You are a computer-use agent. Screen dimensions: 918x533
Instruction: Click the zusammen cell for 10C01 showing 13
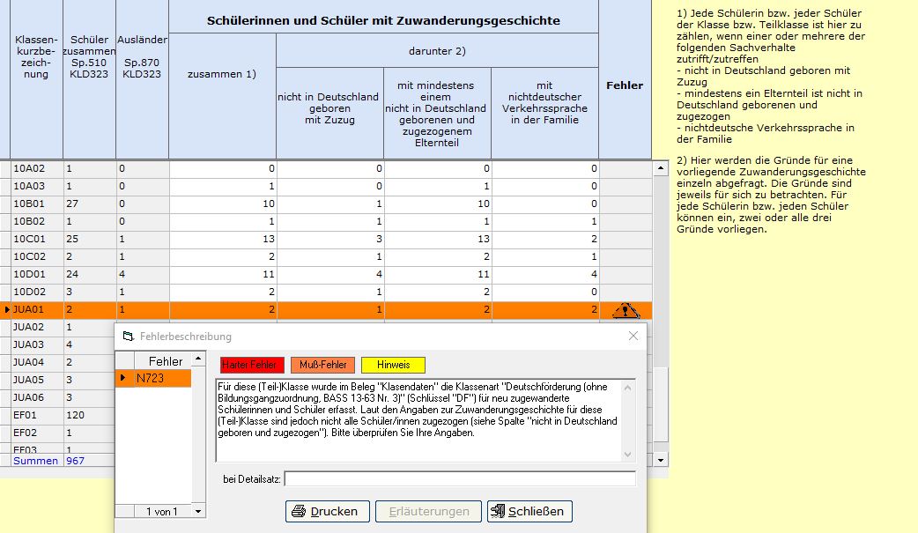point(223,239)
